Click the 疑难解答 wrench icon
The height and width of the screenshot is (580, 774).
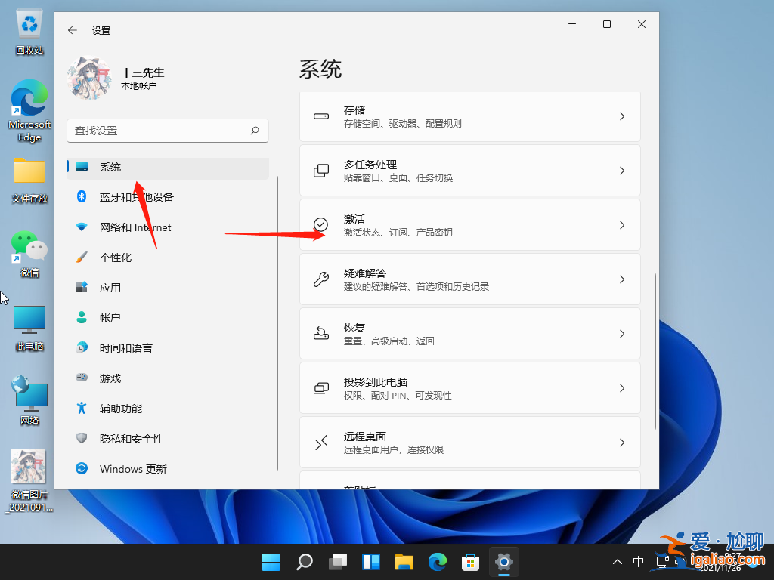323,279
